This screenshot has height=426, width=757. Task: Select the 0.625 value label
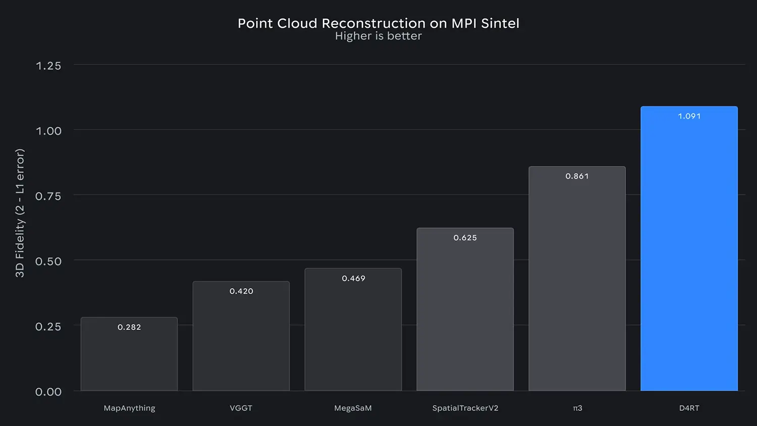tap(465, 238)
